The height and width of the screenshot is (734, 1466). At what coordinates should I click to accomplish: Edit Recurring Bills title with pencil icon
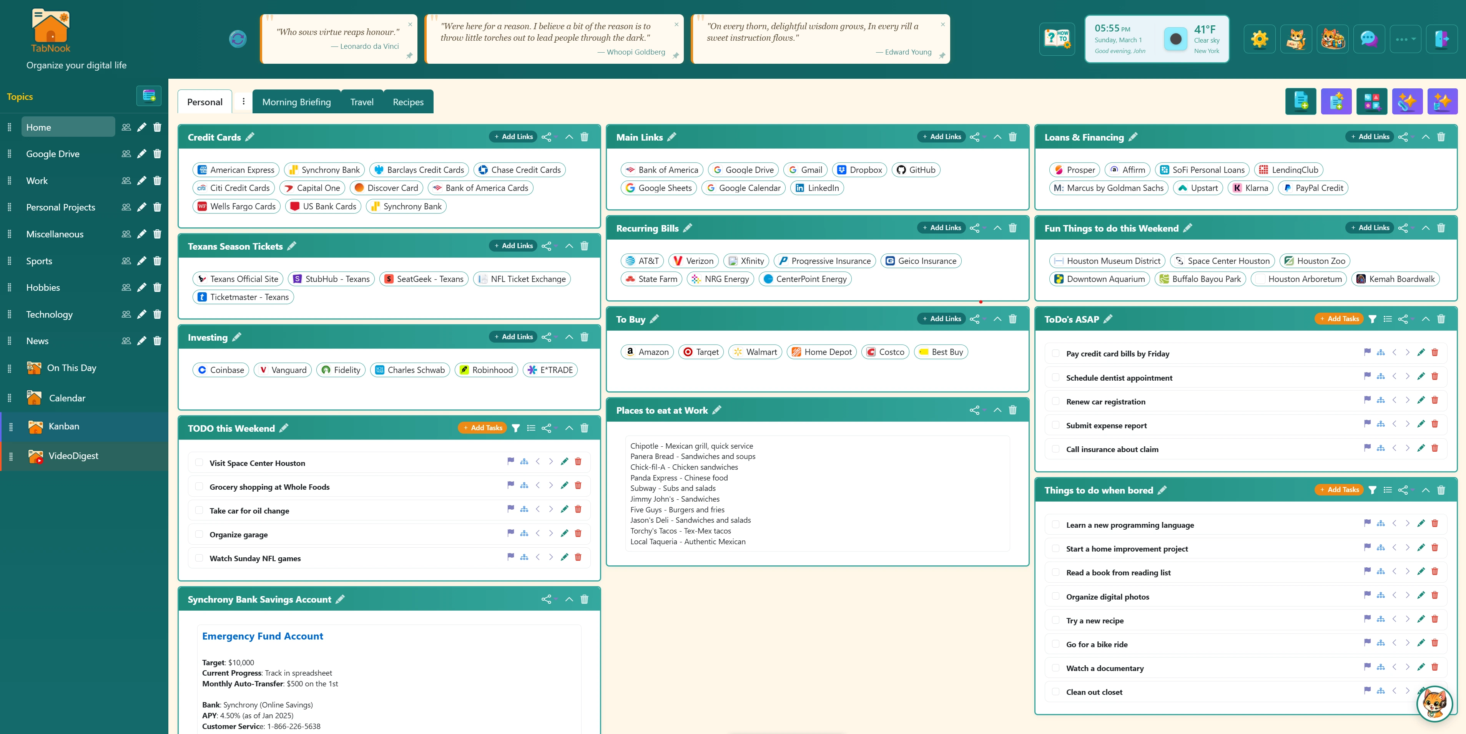point(688,228)
